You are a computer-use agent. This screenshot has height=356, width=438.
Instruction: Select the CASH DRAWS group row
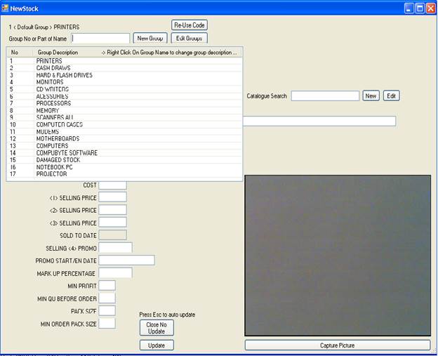pyautogui.click(x=124, y=68)
